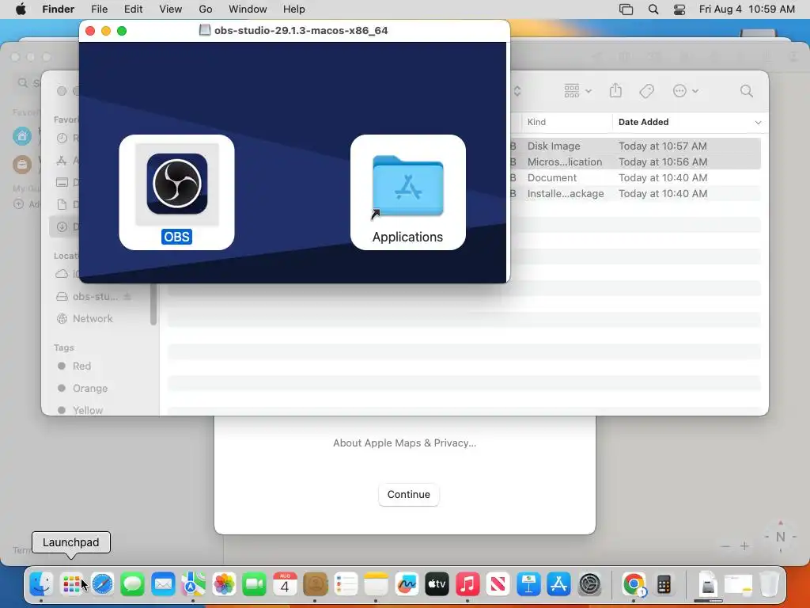Open Calculator in the Dock
Screen dimensions: 810x608
(664, 584)
